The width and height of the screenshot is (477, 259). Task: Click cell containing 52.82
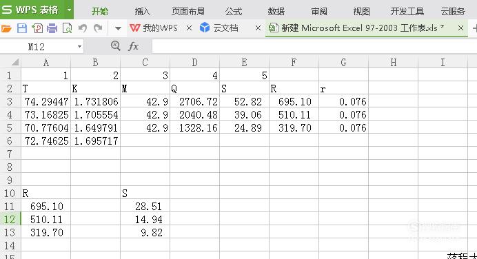(x=244, y=101)
